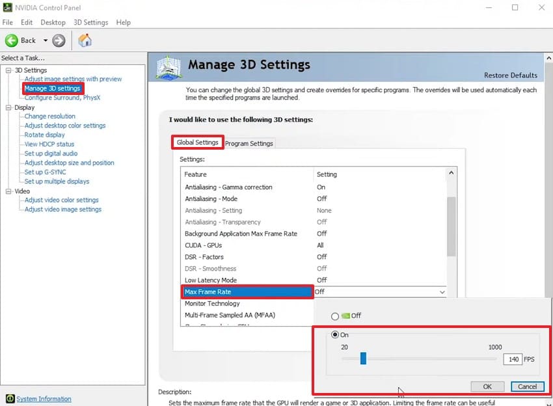Click the Restore Defaults link
The width and height of the screenshot is (553, 406).
[510, 75]
